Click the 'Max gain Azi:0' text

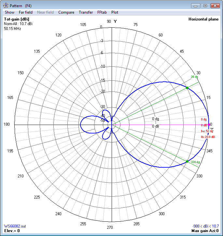(205, 231)
